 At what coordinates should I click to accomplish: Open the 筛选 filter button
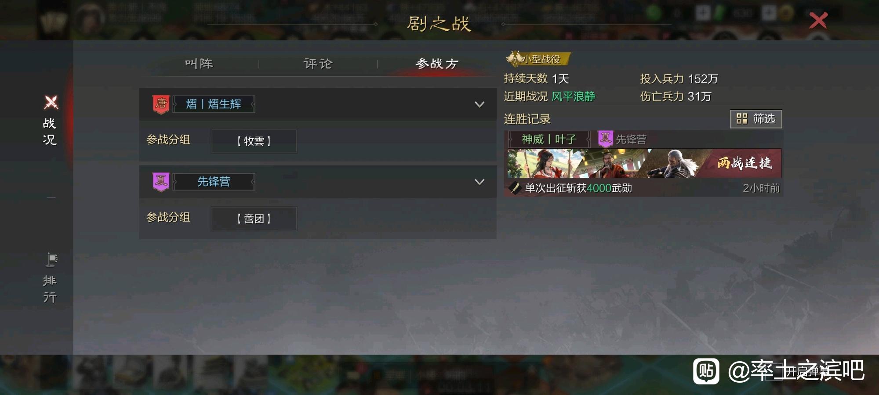click(x=756, y=119)
